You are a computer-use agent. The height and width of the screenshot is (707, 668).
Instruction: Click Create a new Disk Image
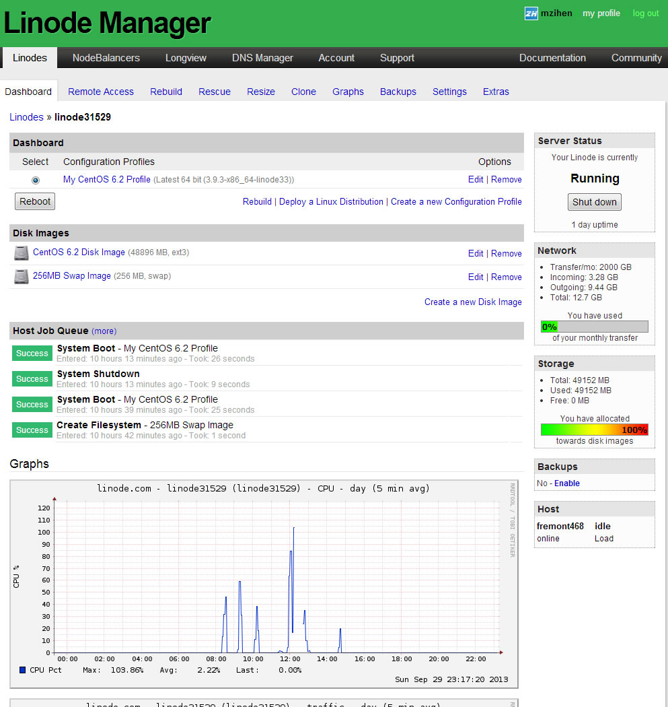pos(473,302)
